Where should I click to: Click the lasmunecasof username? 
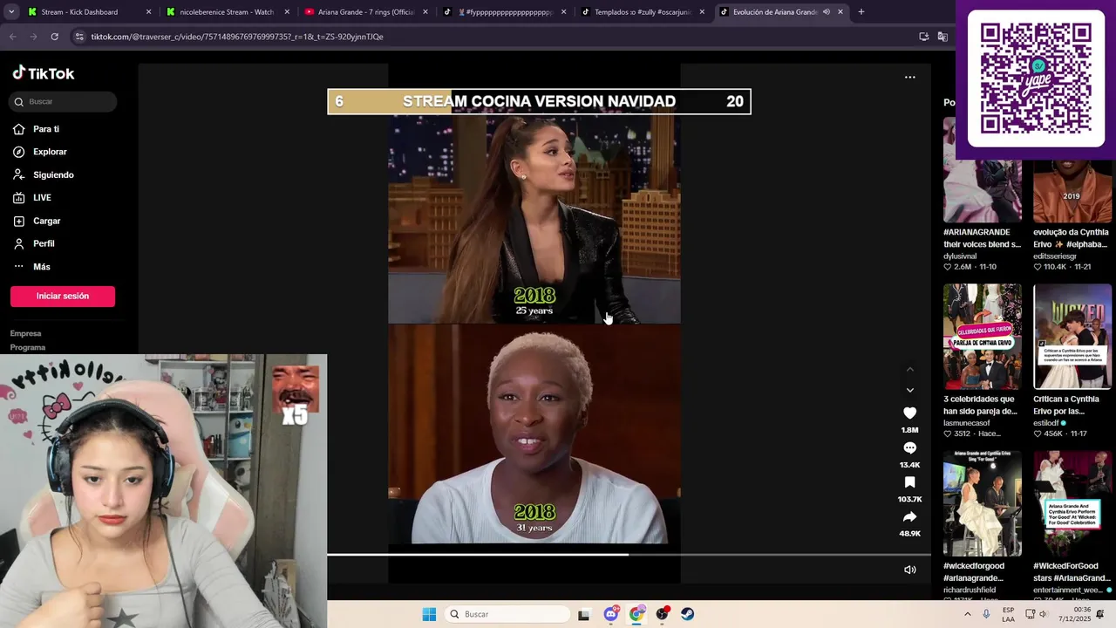[x=966, y=423]
